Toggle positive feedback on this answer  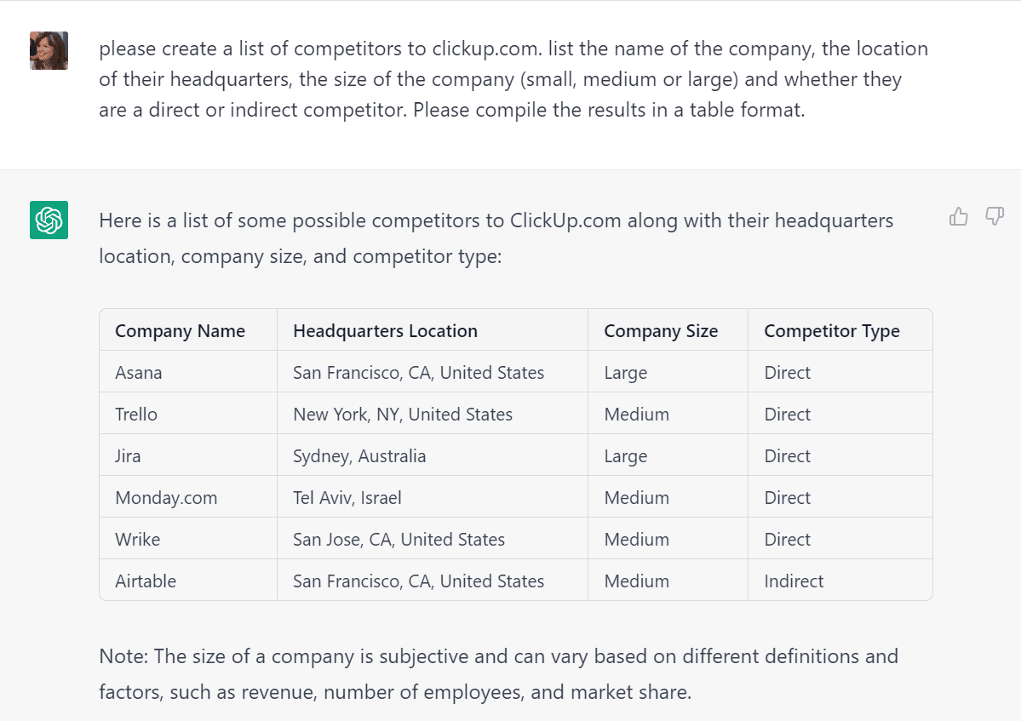958,217
